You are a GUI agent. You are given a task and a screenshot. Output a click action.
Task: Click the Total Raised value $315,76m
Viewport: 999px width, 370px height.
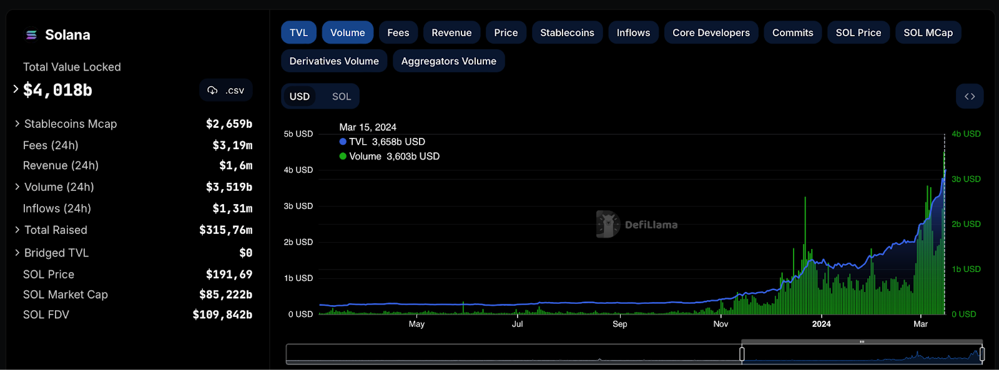click(x=226, y=230)
